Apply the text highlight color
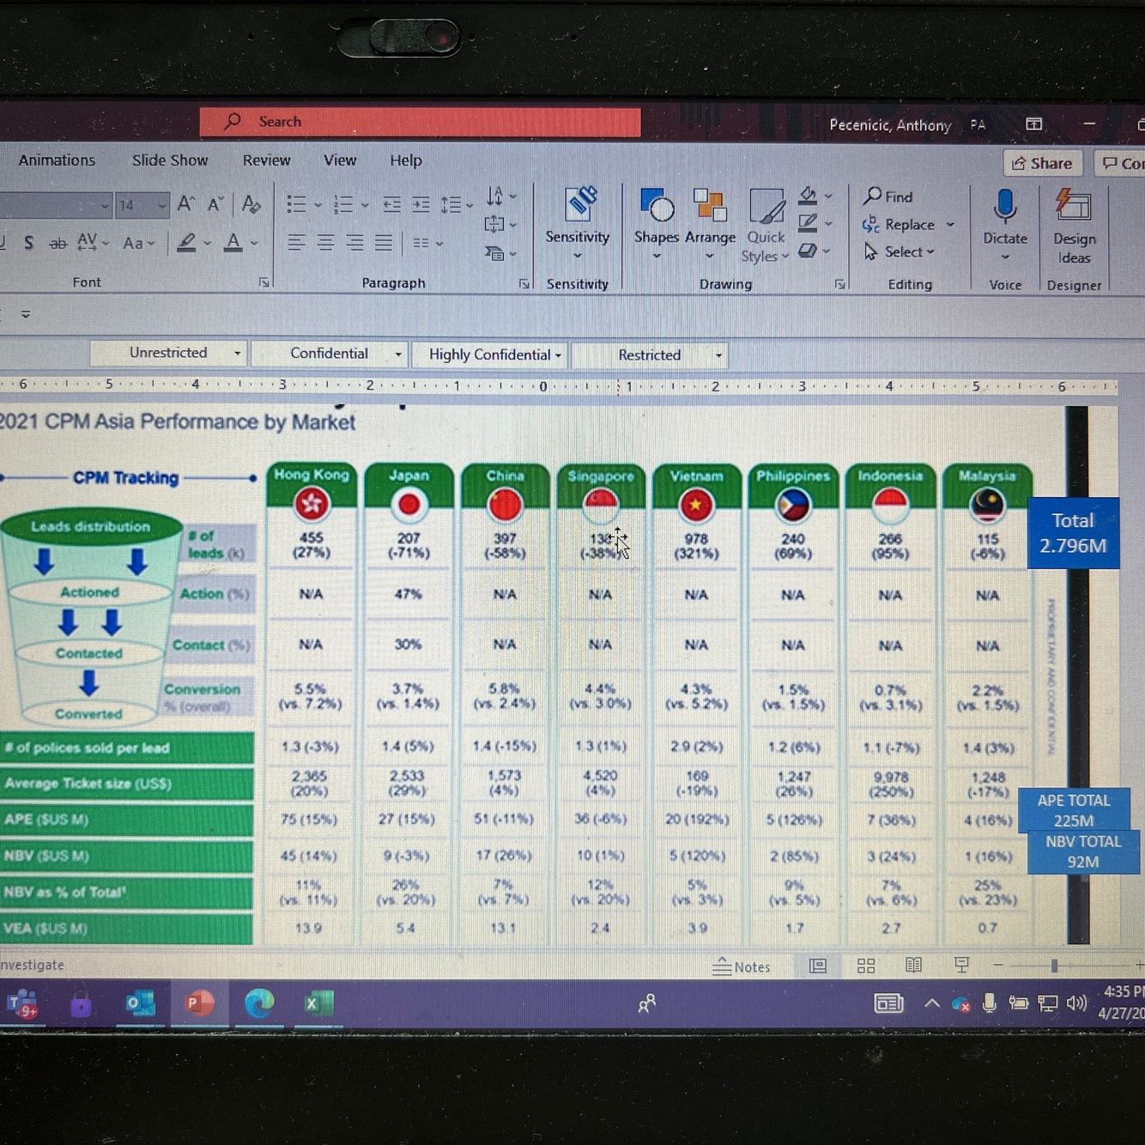The width and height of the screenshot is (1145, 1145). point(187,243)
